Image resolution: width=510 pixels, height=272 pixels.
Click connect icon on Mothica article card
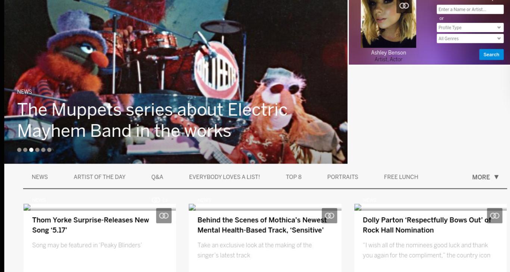click(x=329, y=216)
